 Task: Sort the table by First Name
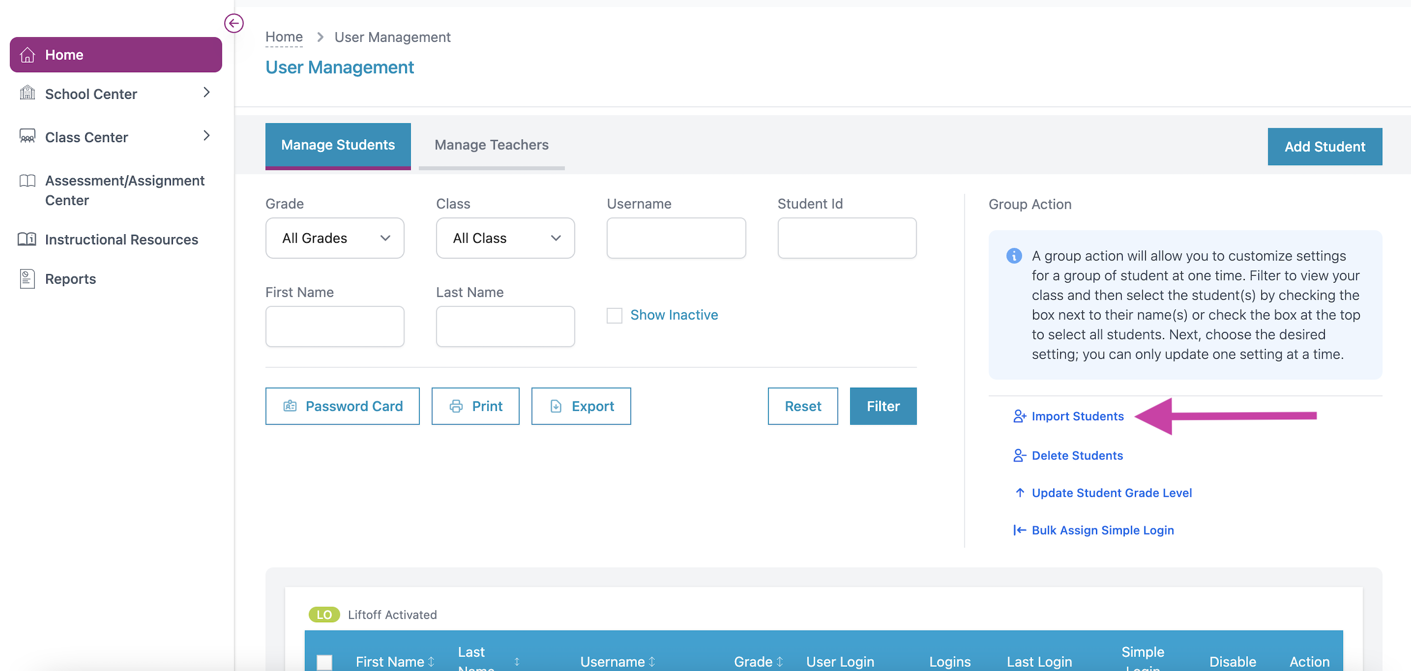(432, 662)
